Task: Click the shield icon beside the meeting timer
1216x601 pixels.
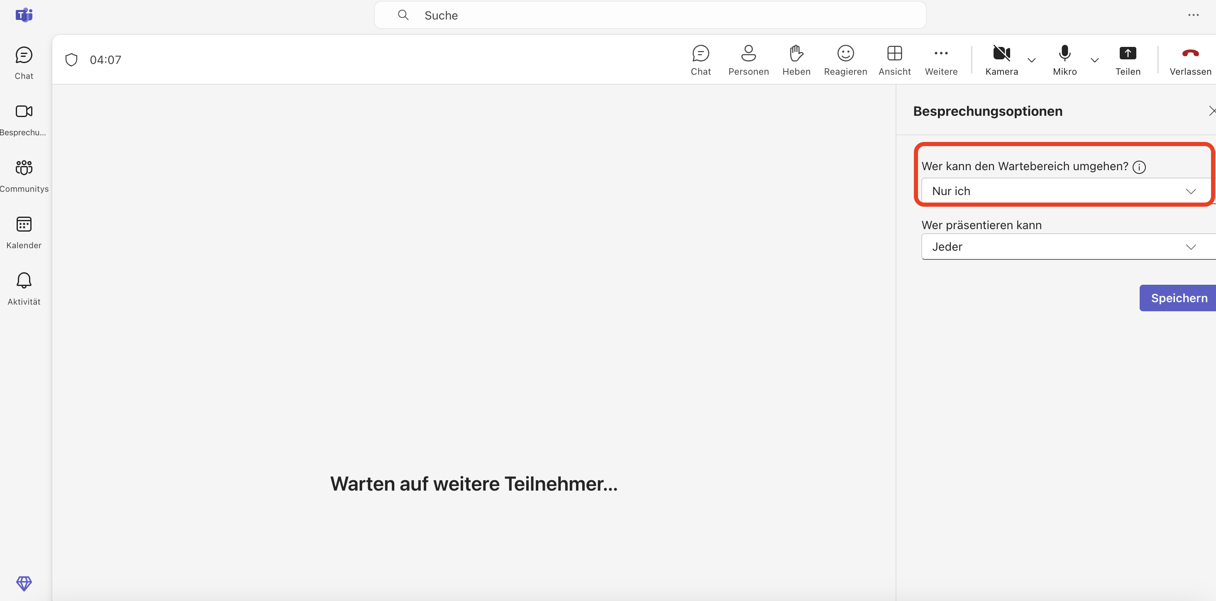Action: (x=71, y=60)
